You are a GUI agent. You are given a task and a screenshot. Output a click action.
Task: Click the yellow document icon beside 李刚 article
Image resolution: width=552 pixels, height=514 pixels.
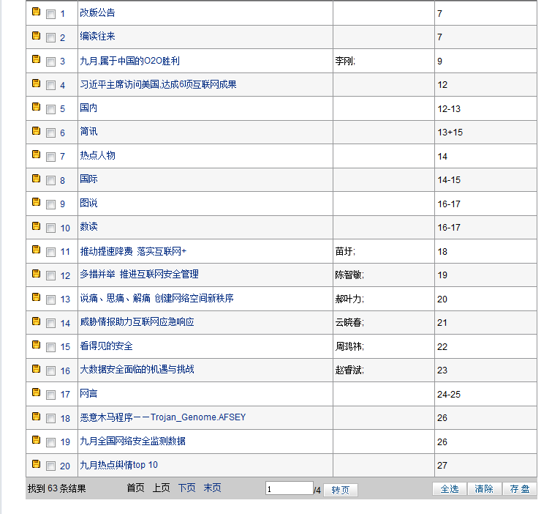(x=36, y=59)
